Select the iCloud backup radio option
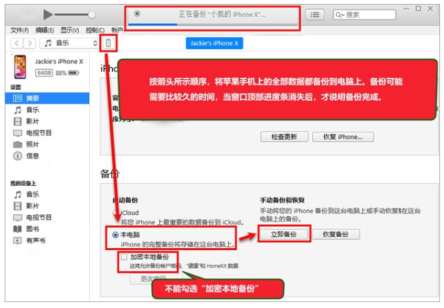Viewport: 444px width, 308px height. [115, 213]
